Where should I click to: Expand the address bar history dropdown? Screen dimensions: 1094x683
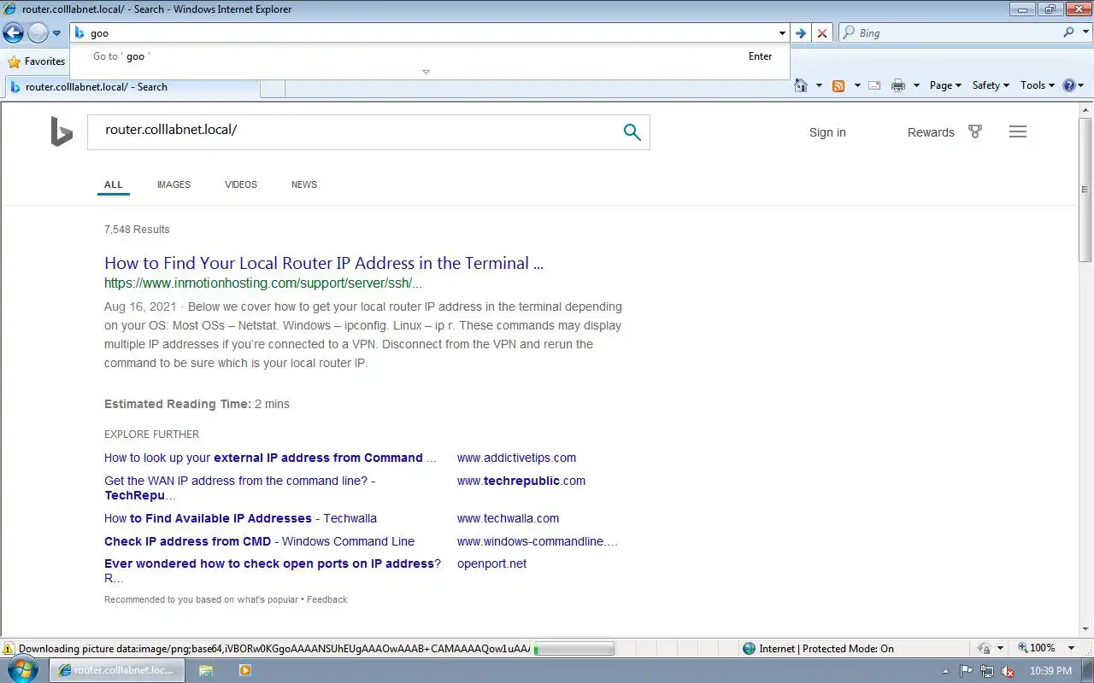(782, 33)
